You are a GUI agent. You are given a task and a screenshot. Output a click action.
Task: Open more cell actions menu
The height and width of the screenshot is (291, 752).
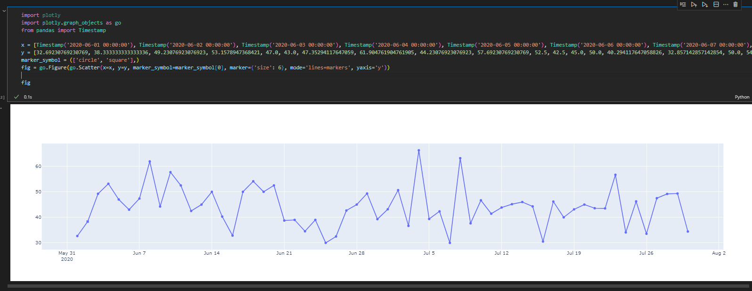[x=726, y=4]
